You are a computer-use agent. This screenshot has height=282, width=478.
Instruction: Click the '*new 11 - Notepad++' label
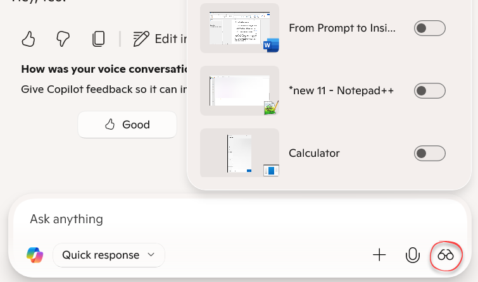341,91
